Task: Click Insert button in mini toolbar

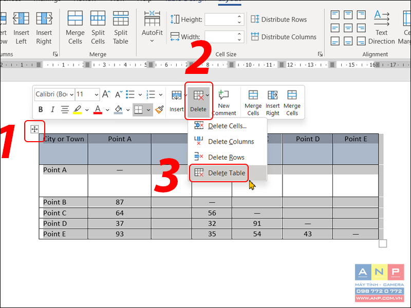Action: [x=177, y=102]
